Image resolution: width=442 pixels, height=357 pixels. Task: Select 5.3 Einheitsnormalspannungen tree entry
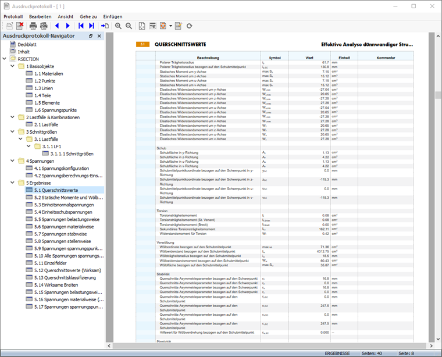click(64, 205)
